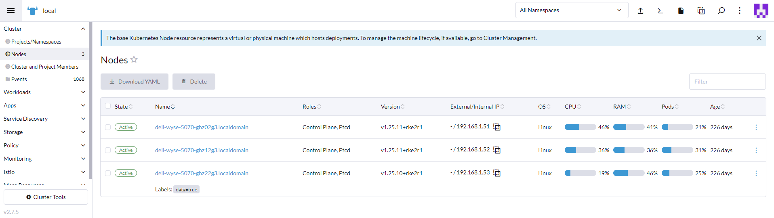Click into the Filter input field
Screen dimensions: 774x218
click(x=727, y=82)
